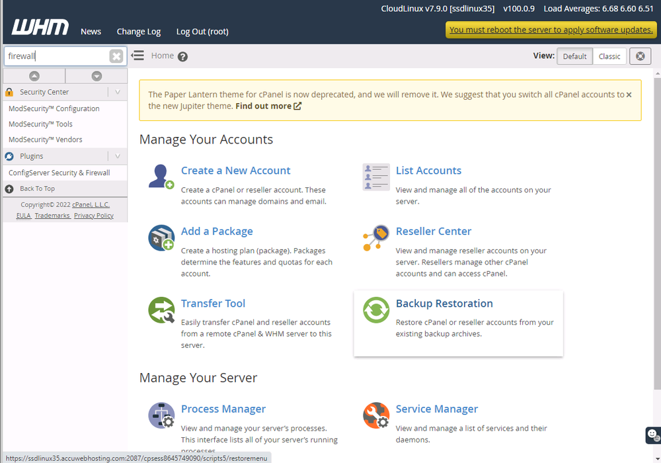Open ModSecurity Vendors in sidebar

[46, 140]
